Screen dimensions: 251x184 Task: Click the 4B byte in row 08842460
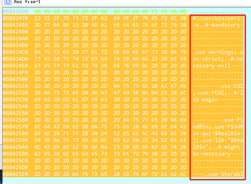pos(164,11)
